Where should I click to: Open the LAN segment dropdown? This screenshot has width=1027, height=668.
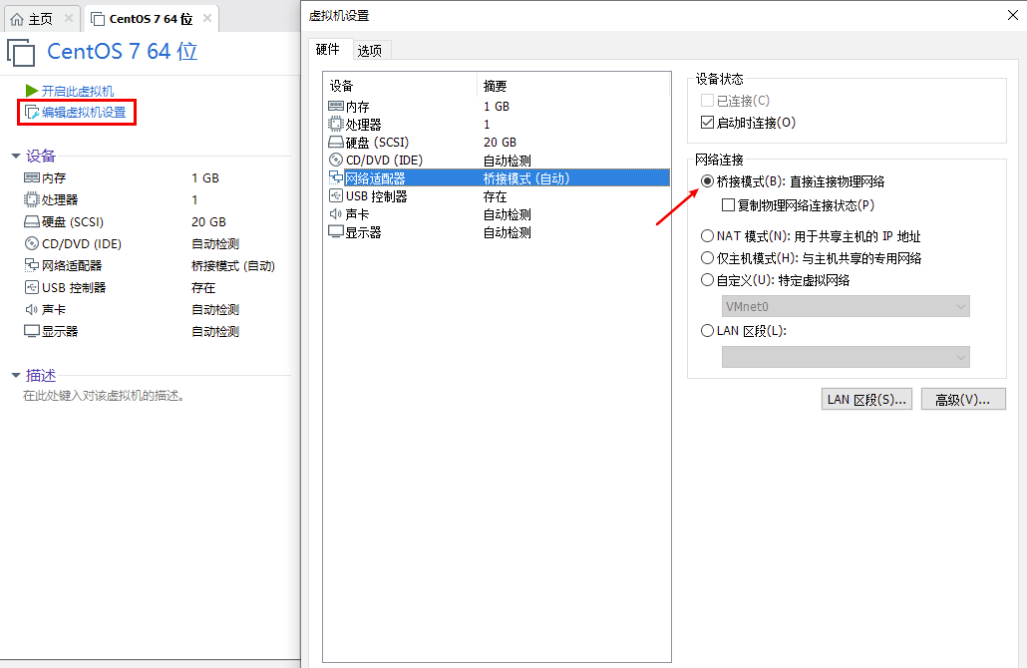click(x=846, y=357)
